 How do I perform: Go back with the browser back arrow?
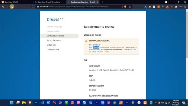pyautogui.click(x=3, y=6)
